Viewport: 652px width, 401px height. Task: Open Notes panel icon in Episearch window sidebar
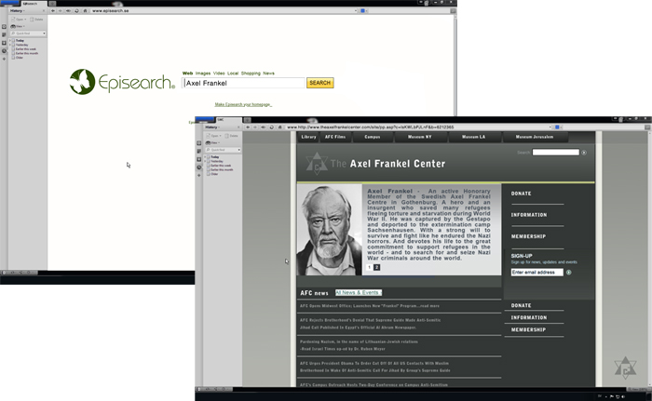[4, 35]
